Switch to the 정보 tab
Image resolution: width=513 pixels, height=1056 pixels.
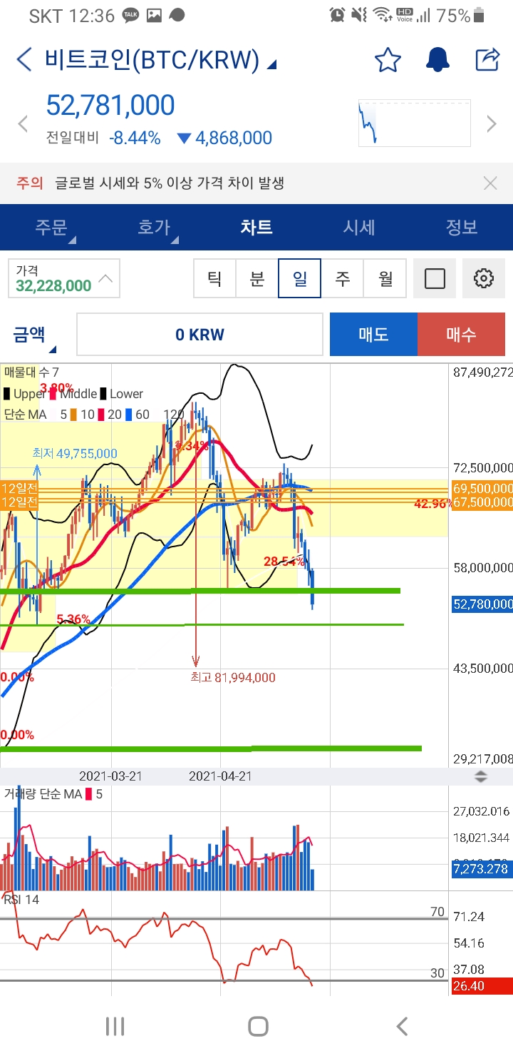pyautogui.click(x=462, y=228)
